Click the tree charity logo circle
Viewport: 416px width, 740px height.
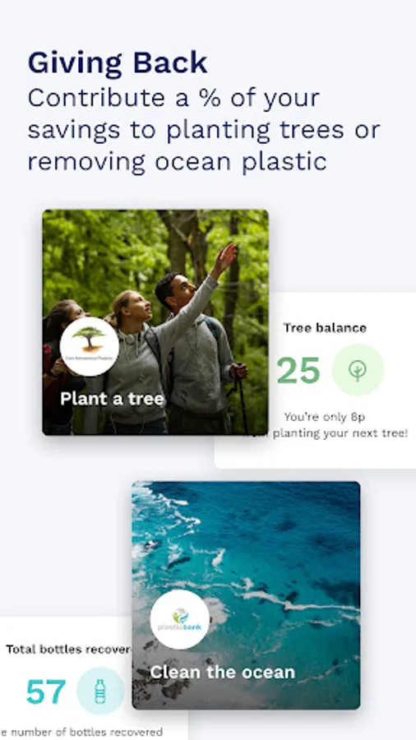coord(90,346)
